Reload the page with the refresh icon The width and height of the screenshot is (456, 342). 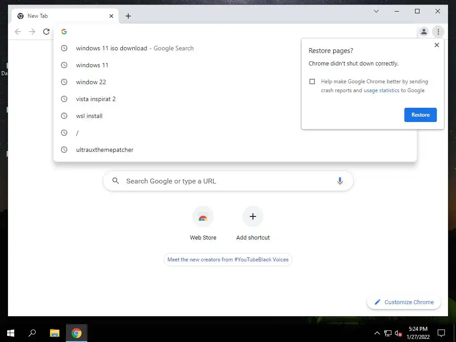[46, 32]
